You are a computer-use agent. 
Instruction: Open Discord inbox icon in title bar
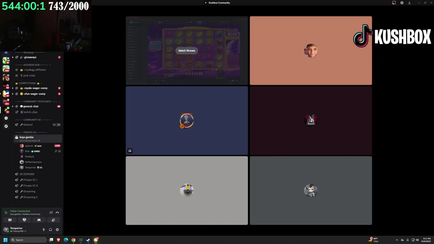tap(394, 3)
